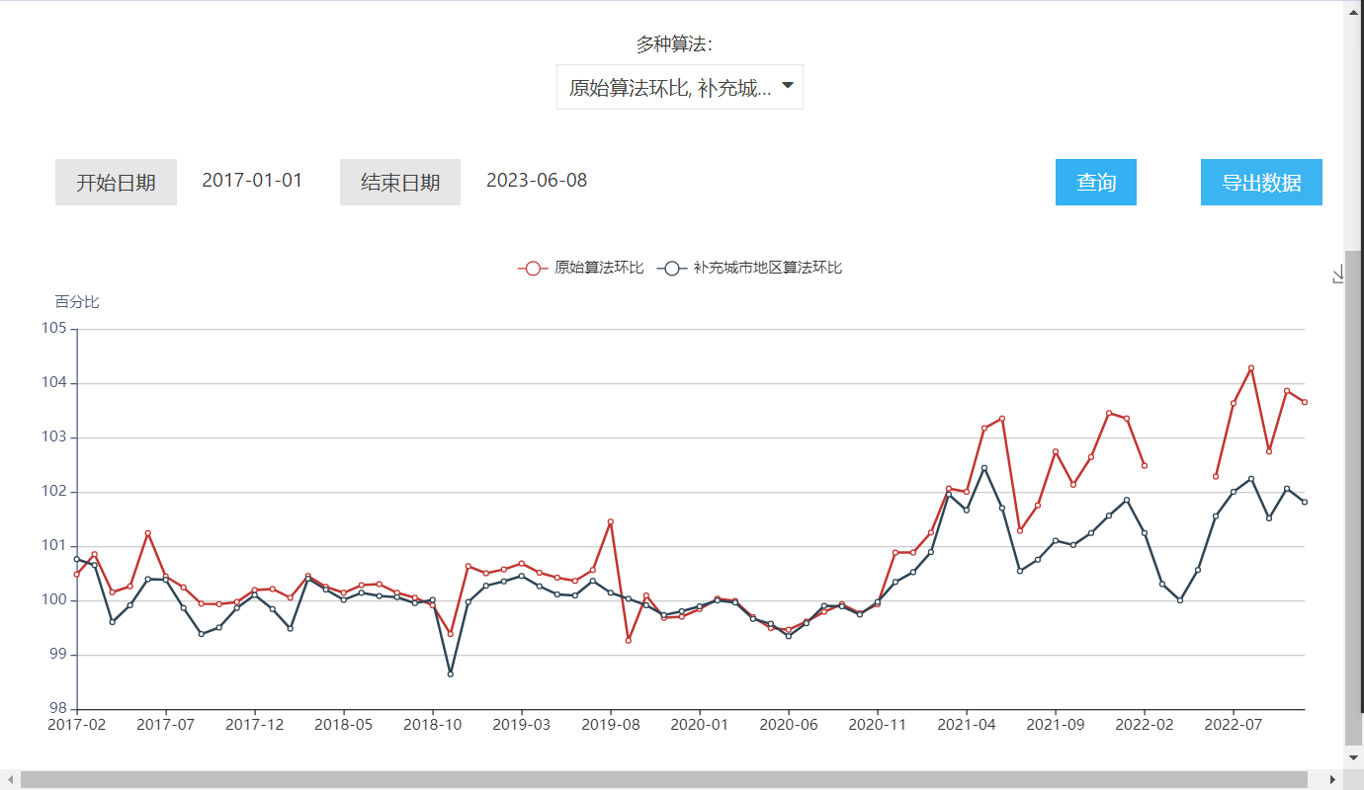
Task: Click the dropdown arrow beside 原始算法环比
Action: (x=788, y=86)
